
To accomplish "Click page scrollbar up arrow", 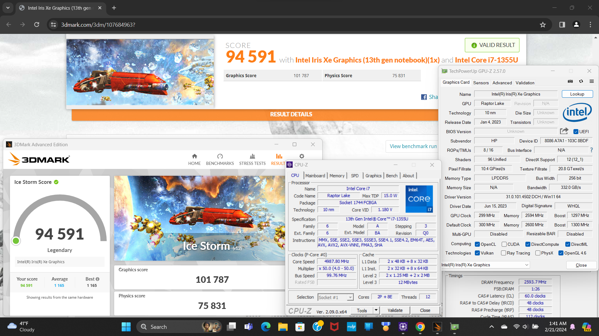I will (596, 37).
